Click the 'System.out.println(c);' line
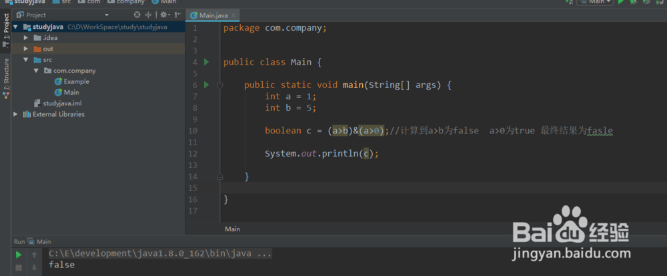The image size is (667, 276). pyautogui.click(x=322, y=154)
